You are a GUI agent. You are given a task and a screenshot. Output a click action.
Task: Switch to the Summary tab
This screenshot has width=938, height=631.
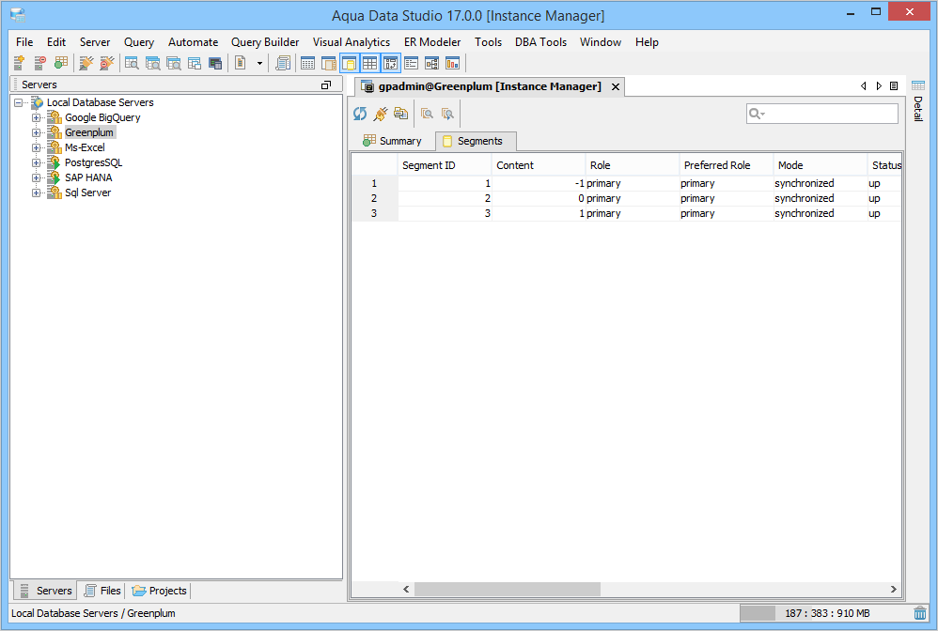pos(393,141)
